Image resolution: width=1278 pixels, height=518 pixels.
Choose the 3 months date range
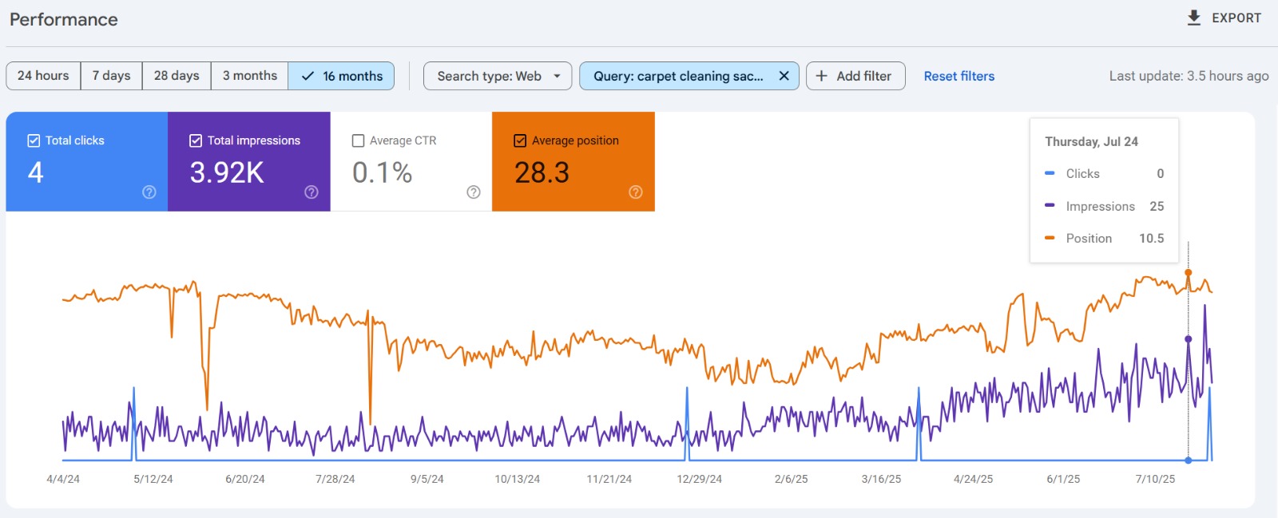pyautogui.click(x=249, y=76)
